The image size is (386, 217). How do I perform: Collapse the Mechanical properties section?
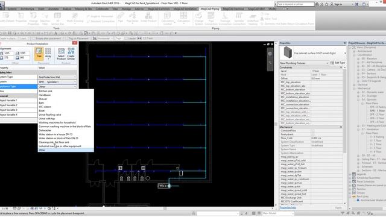point(341,127)
